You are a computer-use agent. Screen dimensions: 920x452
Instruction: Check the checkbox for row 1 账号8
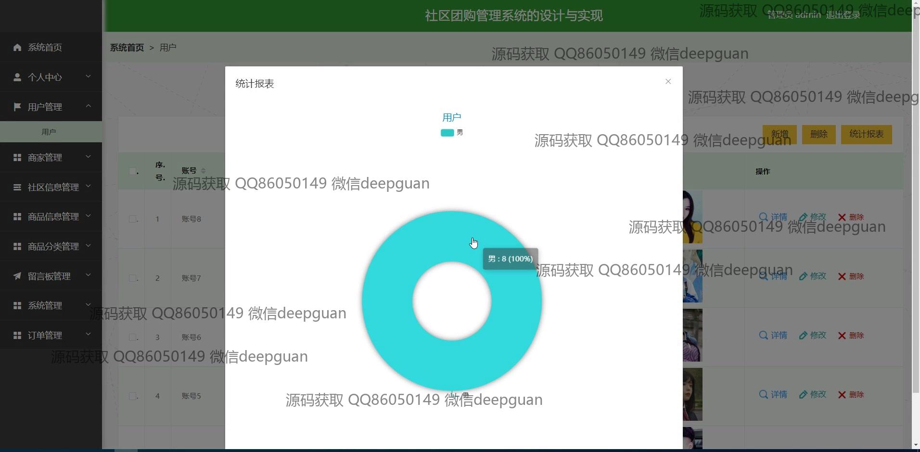(x=132, y=219)
